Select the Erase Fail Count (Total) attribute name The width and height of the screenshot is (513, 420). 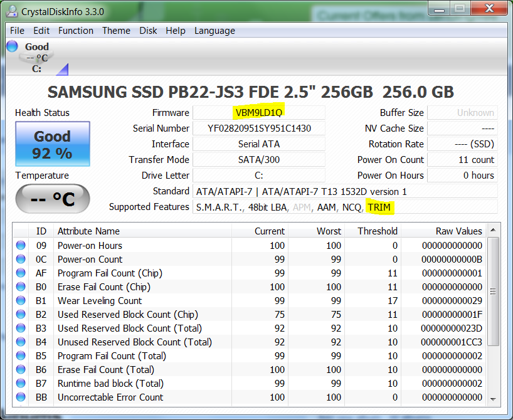click(x=106, y=370)
